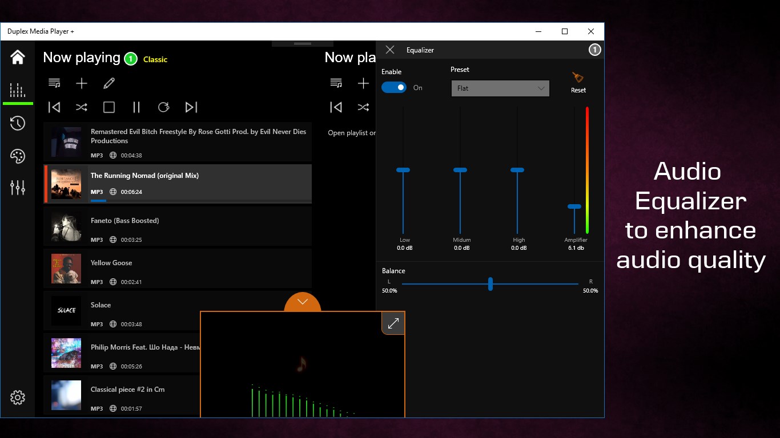
Task: Select the Solace album thumbnail
Action: [66, 311]
